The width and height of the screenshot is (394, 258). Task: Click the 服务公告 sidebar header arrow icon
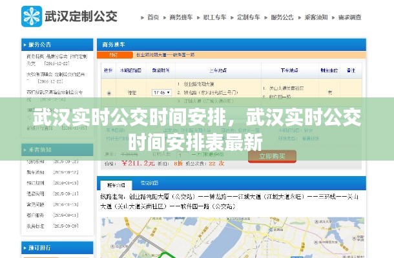(25, 45)
